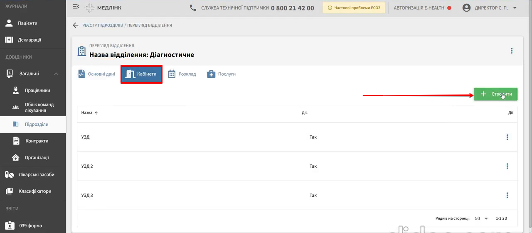Expand the director user dropdown arrow
This screenshot has width=532, height=233.
515,8
